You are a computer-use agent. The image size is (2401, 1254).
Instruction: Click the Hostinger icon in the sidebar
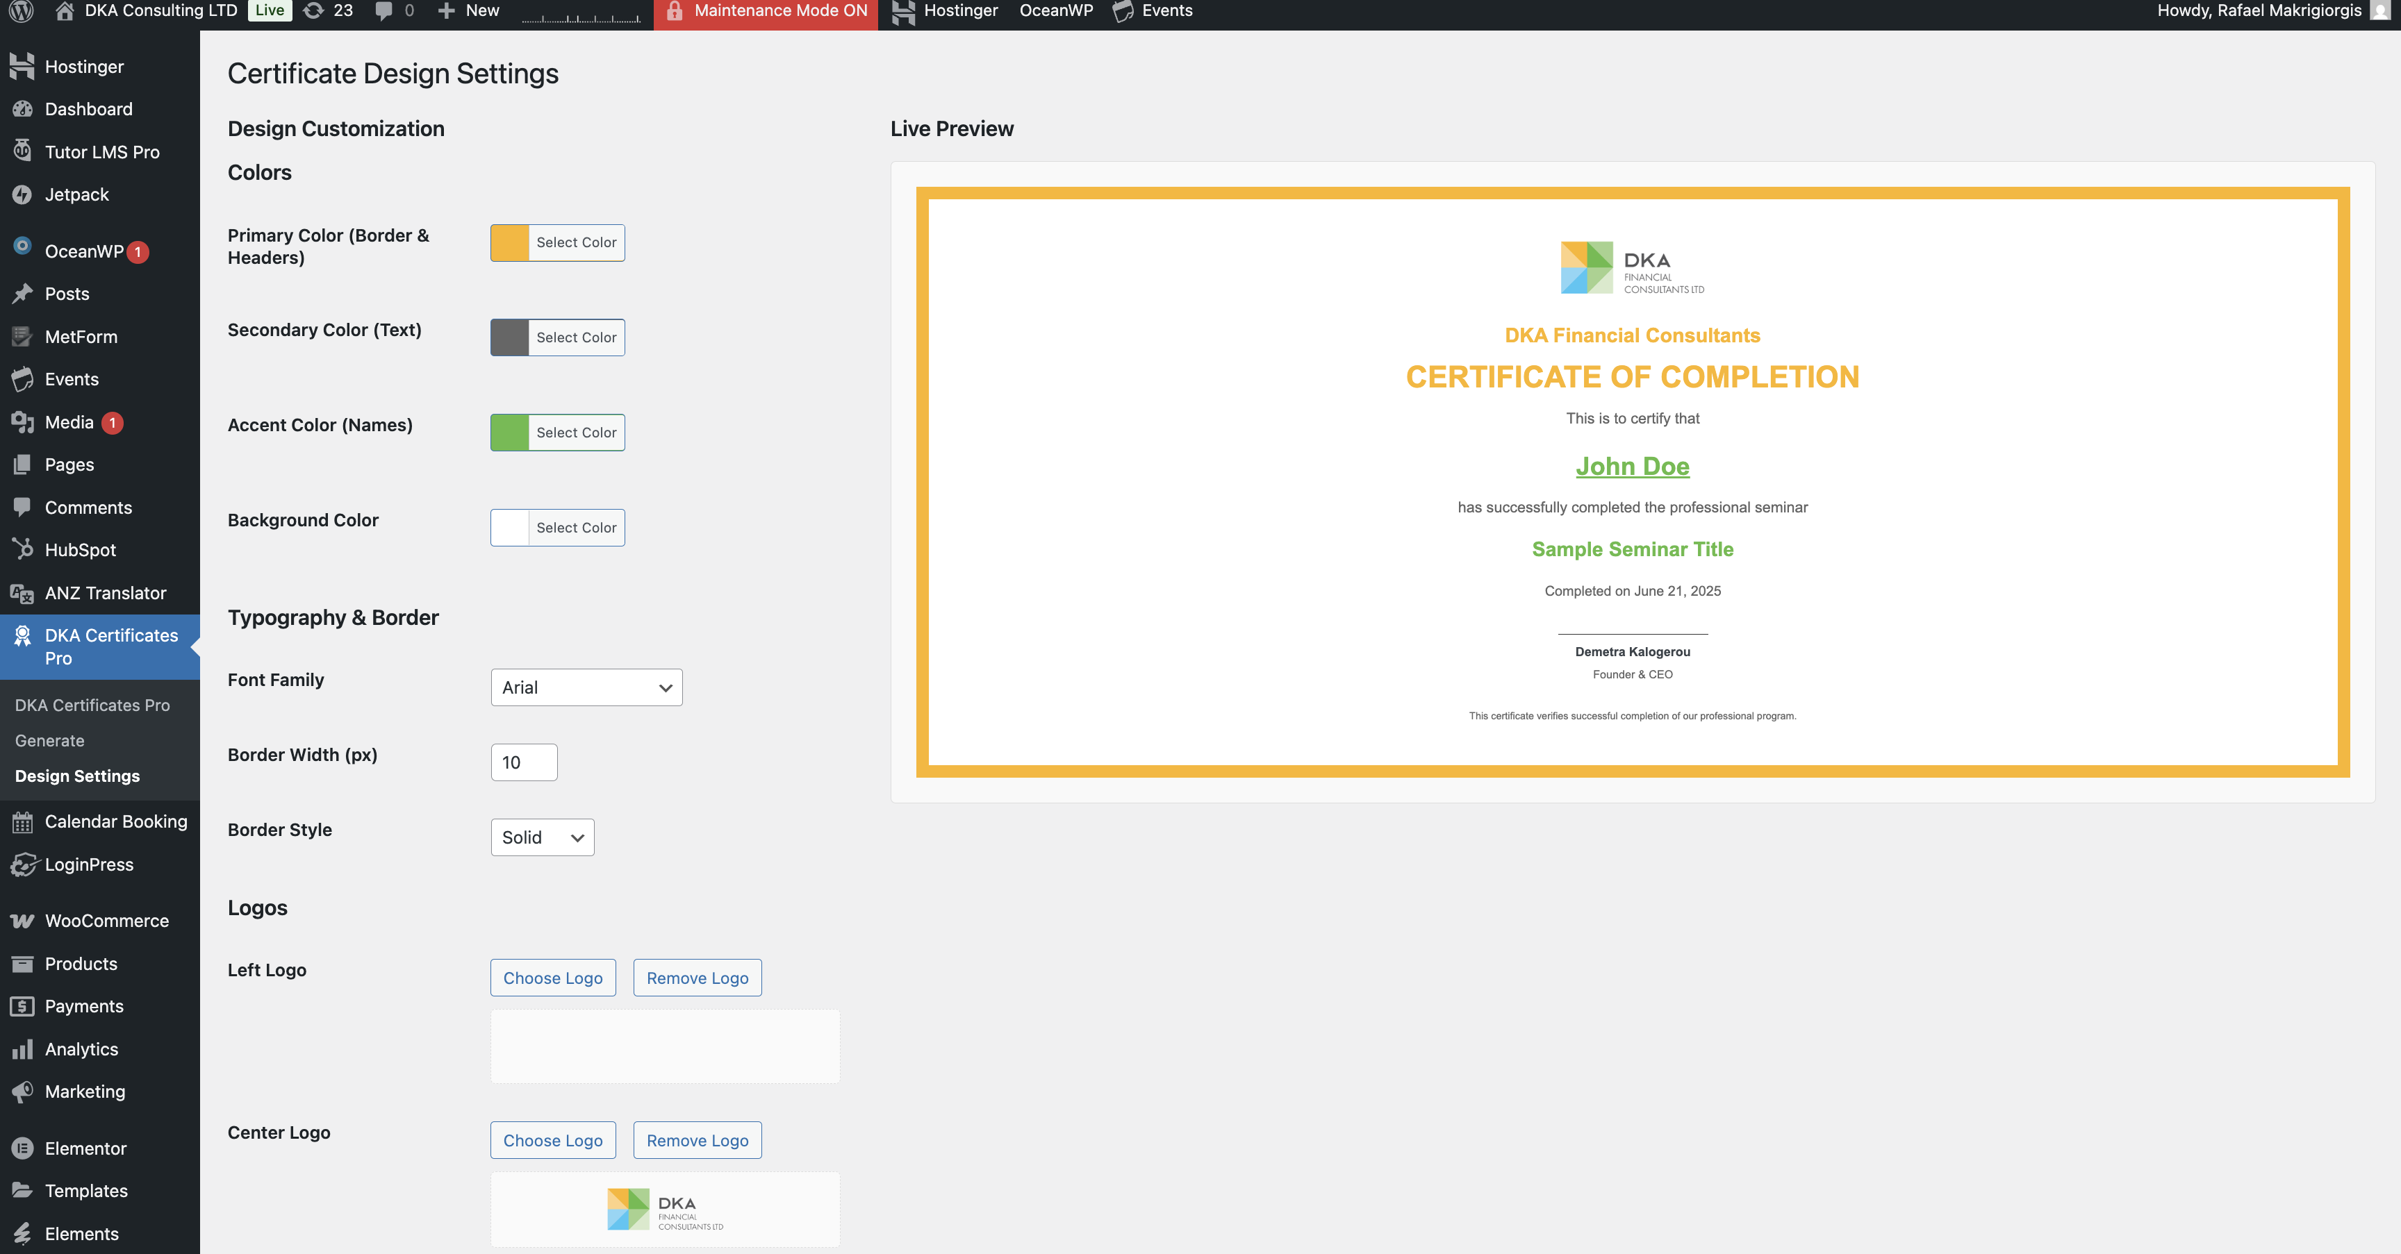(x=22, y=66)
